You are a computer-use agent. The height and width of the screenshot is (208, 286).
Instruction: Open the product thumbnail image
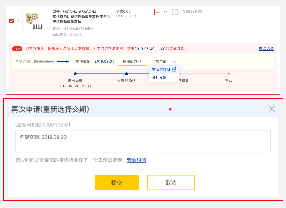click(34, 21)
